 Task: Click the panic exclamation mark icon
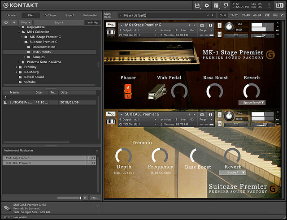[x=269, y=5]
